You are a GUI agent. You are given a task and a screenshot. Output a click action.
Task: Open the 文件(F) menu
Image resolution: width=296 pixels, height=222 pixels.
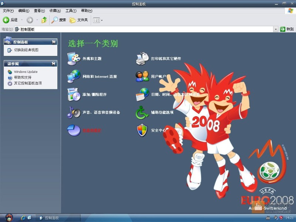(8, 11)
